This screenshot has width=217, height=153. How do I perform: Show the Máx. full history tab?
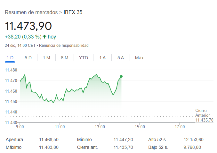140,58
